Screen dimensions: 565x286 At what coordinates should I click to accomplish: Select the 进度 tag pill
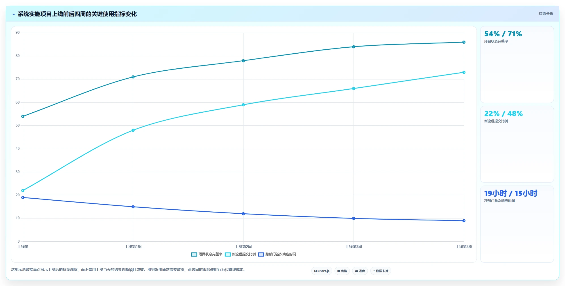pos(360,271)
